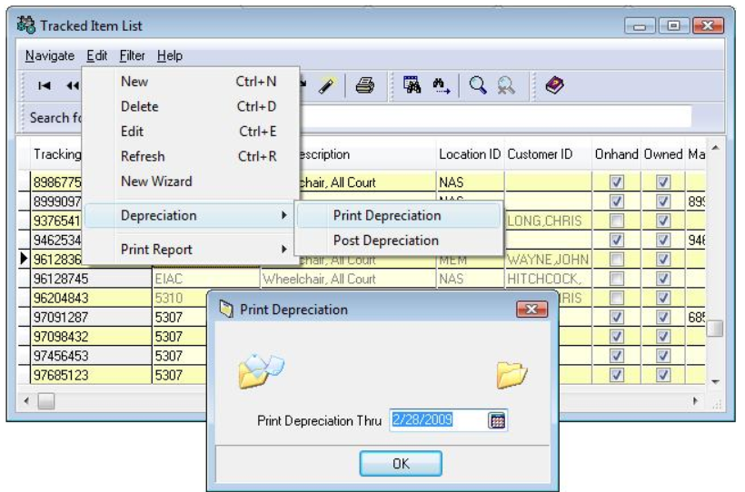Image resolution: width=745 pixels, height=492 pixels.
Task: Open the Filter menu
Action: pyautogui.click(x=132, y=56)
